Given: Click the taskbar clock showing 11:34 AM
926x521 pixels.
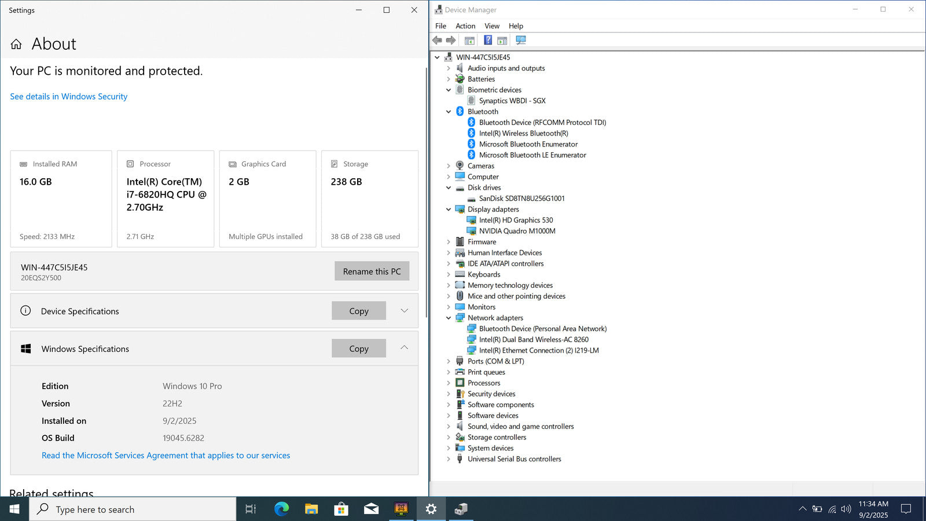Looking at the screenshot, I should [x=873, y=509].
